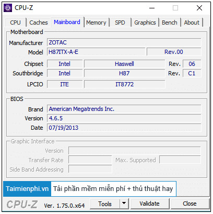
Task: Click the empty Transfer Rate field
Action: (90, 160)
